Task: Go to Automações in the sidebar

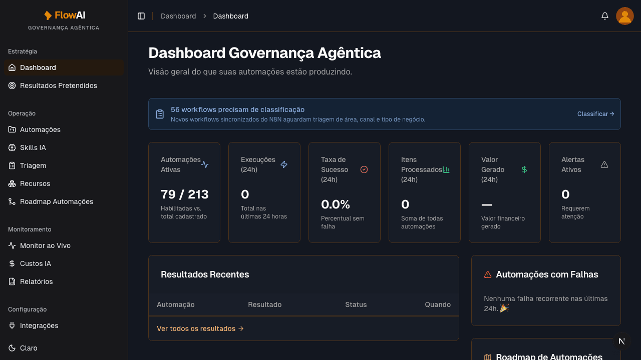Action: [64, 129]
